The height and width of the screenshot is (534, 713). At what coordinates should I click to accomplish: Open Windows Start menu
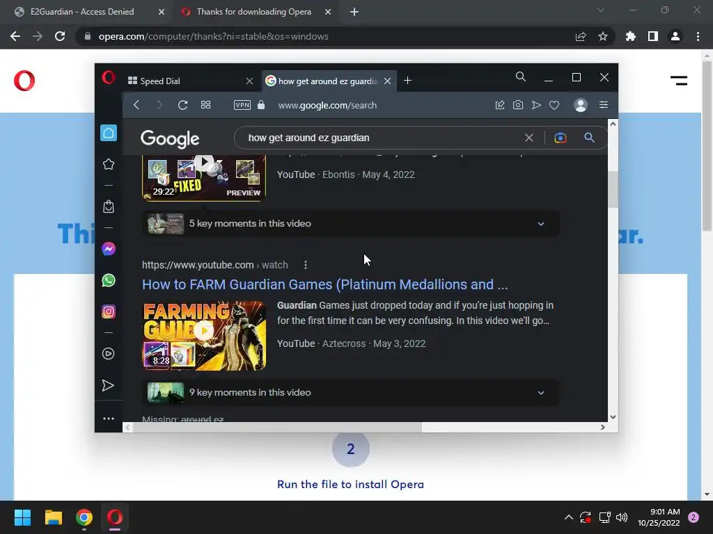tap(22, 517)
